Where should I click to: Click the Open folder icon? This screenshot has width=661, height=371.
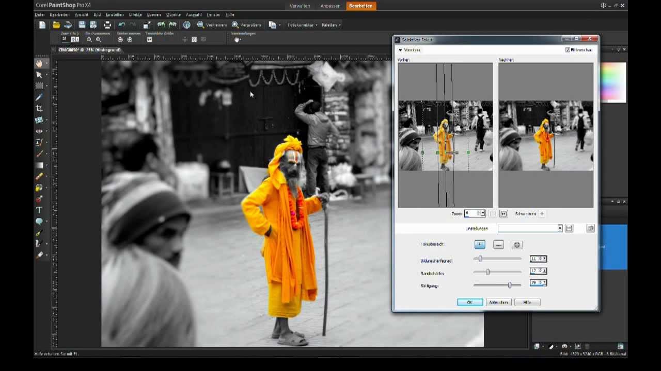coord(56,25)
